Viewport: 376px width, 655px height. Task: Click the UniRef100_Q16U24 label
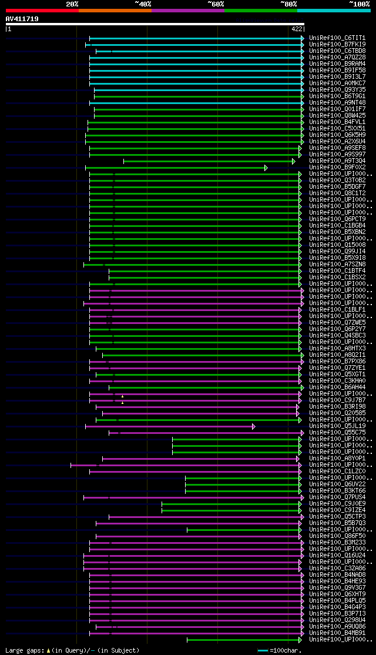pos(338,556)
